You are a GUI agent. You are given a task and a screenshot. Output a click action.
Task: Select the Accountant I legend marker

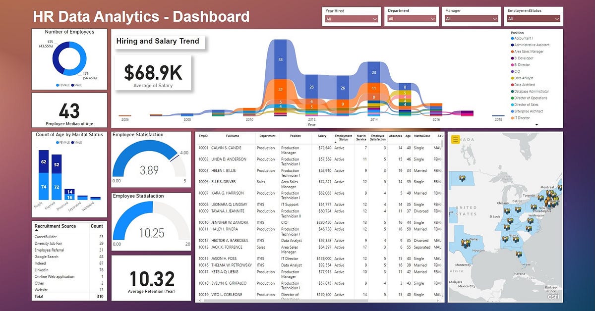(512, 39)
